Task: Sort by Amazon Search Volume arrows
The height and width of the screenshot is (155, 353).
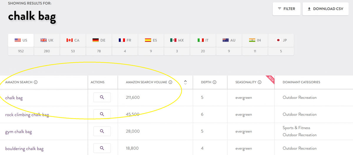Action: pos(185,82)
